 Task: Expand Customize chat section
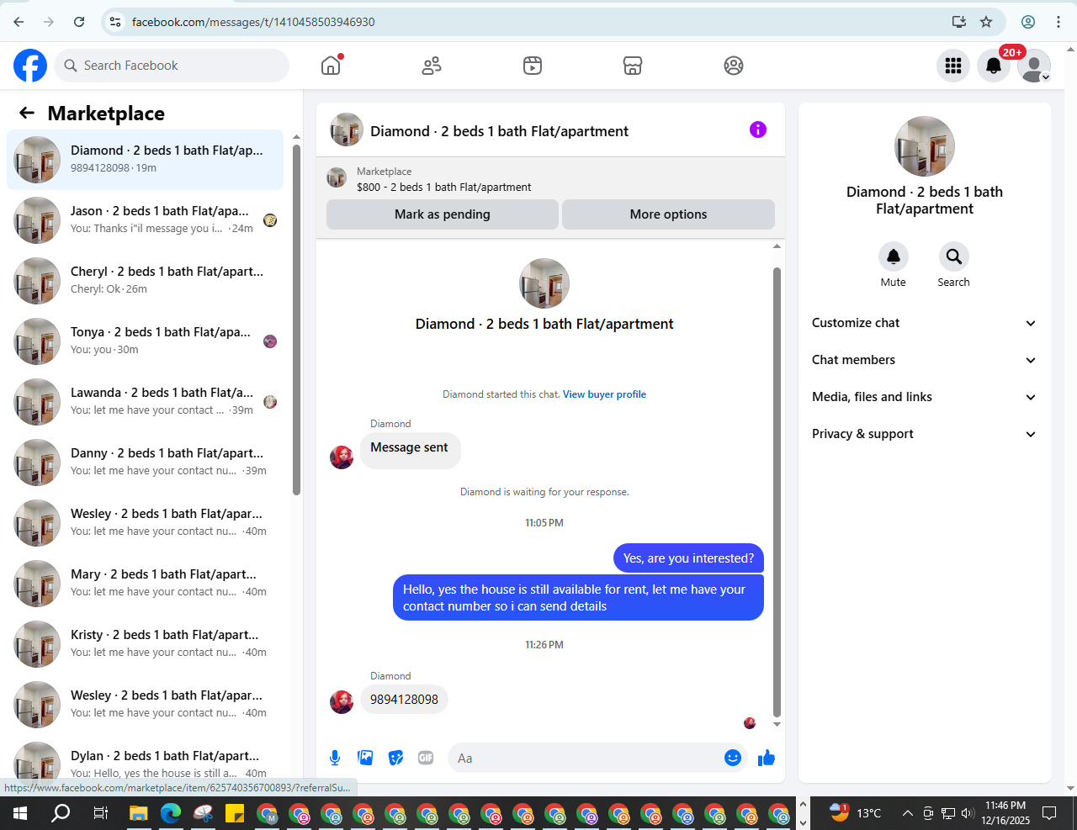(925, 323)
